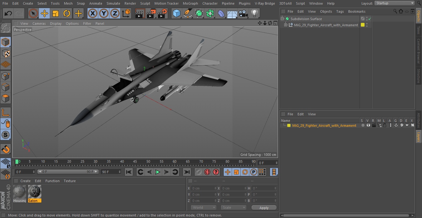This screenshot has width=422, height=218.
Task: Open viewport Display menu
Action: click(x=56, y=24)
